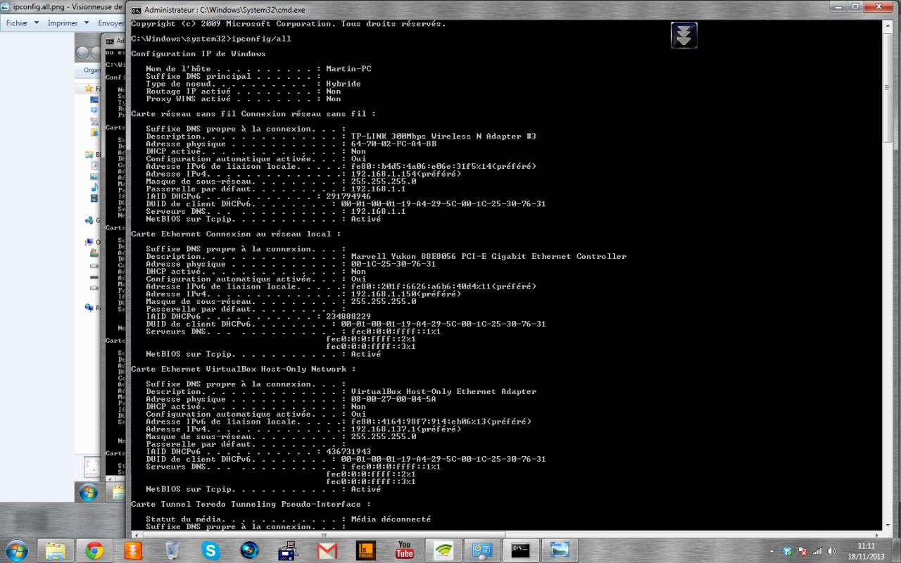
Task: Click the cmd scrollbar up arrow
Action: tap(888, 25)
